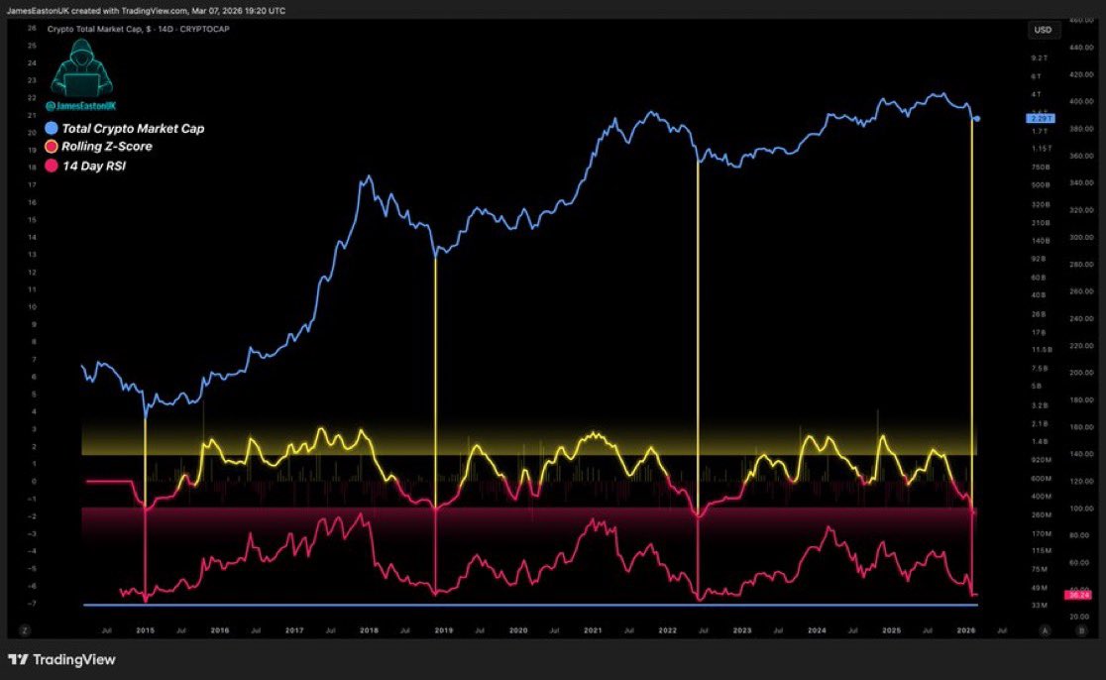Image resolution: width=1106 pixels, height=680 pixels.
Task: Click the 400.00 value on right price scale
Action: (x=1080, y=101)
